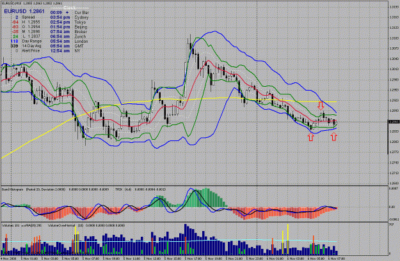Click the Broker clock label

pyautogui.click(x=81, y=31)
